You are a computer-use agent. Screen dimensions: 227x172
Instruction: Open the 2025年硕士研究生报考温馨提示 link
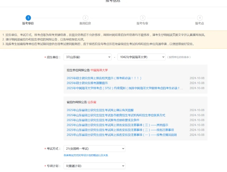click(x=87, y=83)
